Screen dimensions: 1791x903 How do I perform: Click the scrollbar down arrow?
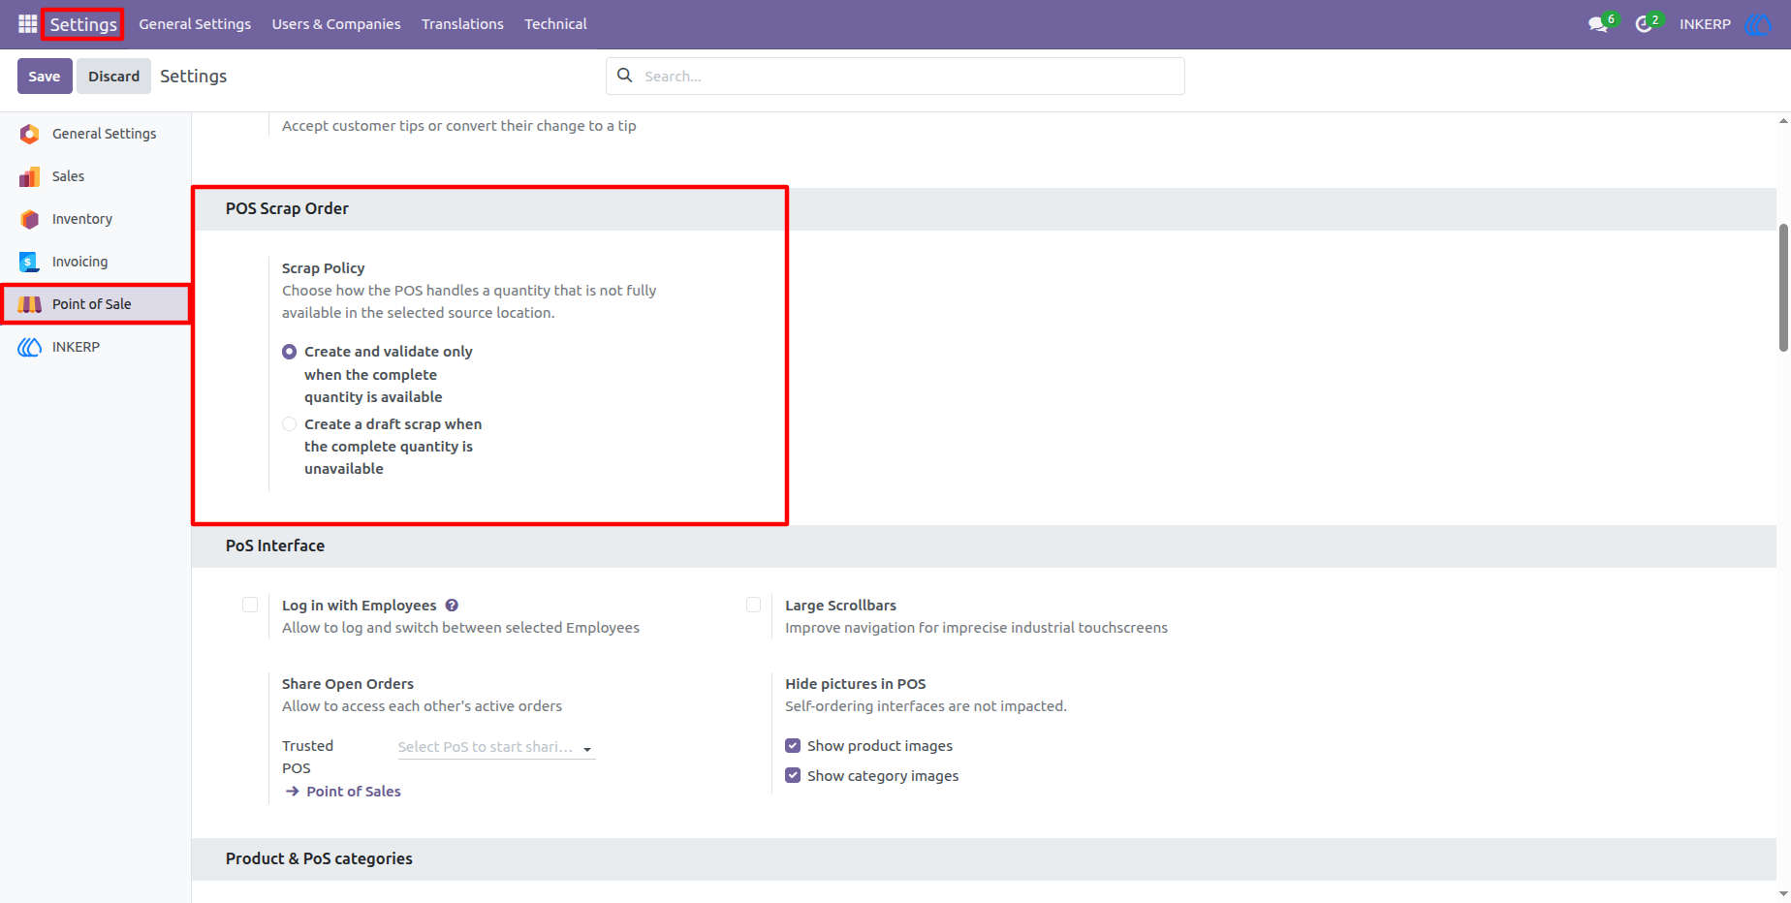(x=1783, y=894)
